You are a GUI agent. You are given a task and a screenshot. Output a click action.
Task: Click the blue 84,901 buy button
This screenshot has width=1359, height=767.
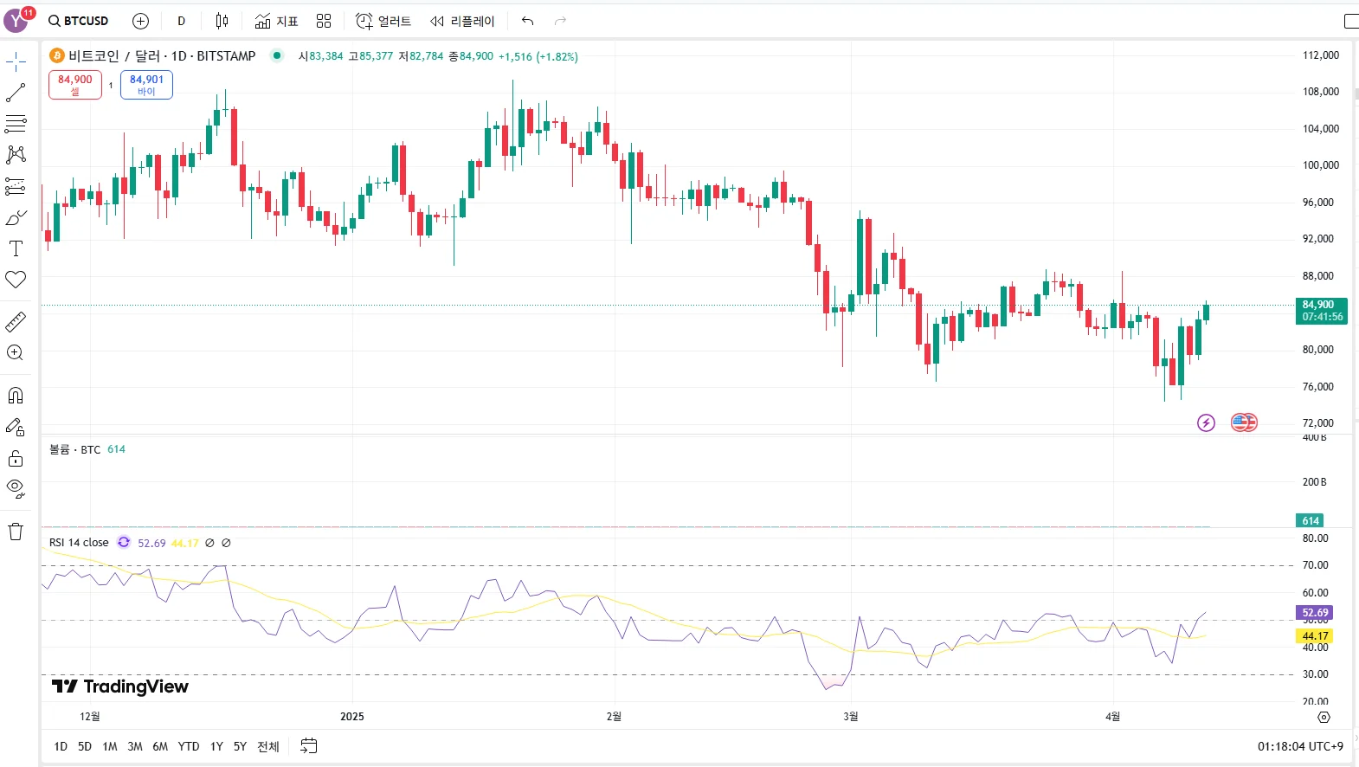[x=146, y=85]
